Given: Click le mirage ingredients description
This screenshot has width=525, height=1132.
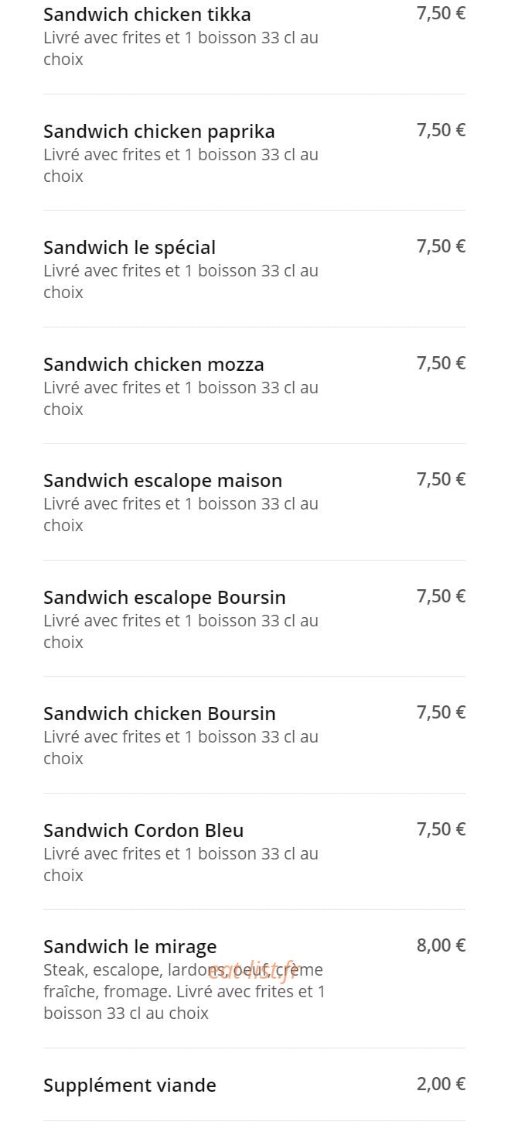Looking at the screenshot, I should (x=184, y=991).
